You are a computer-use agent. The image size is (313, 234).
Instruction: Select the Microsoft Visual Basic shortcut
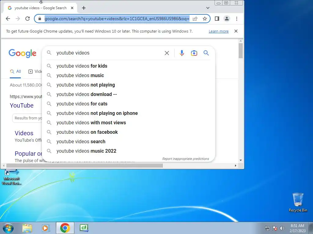(x=12, y=177)
